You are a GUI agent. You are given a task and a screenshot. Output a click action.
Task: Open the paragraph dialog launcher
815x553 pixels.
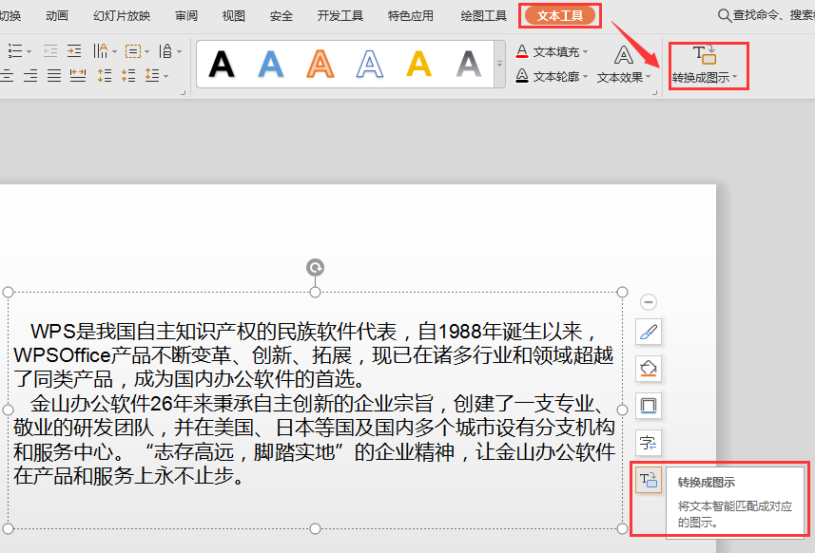pyautogui.click(x=183, y=93)
